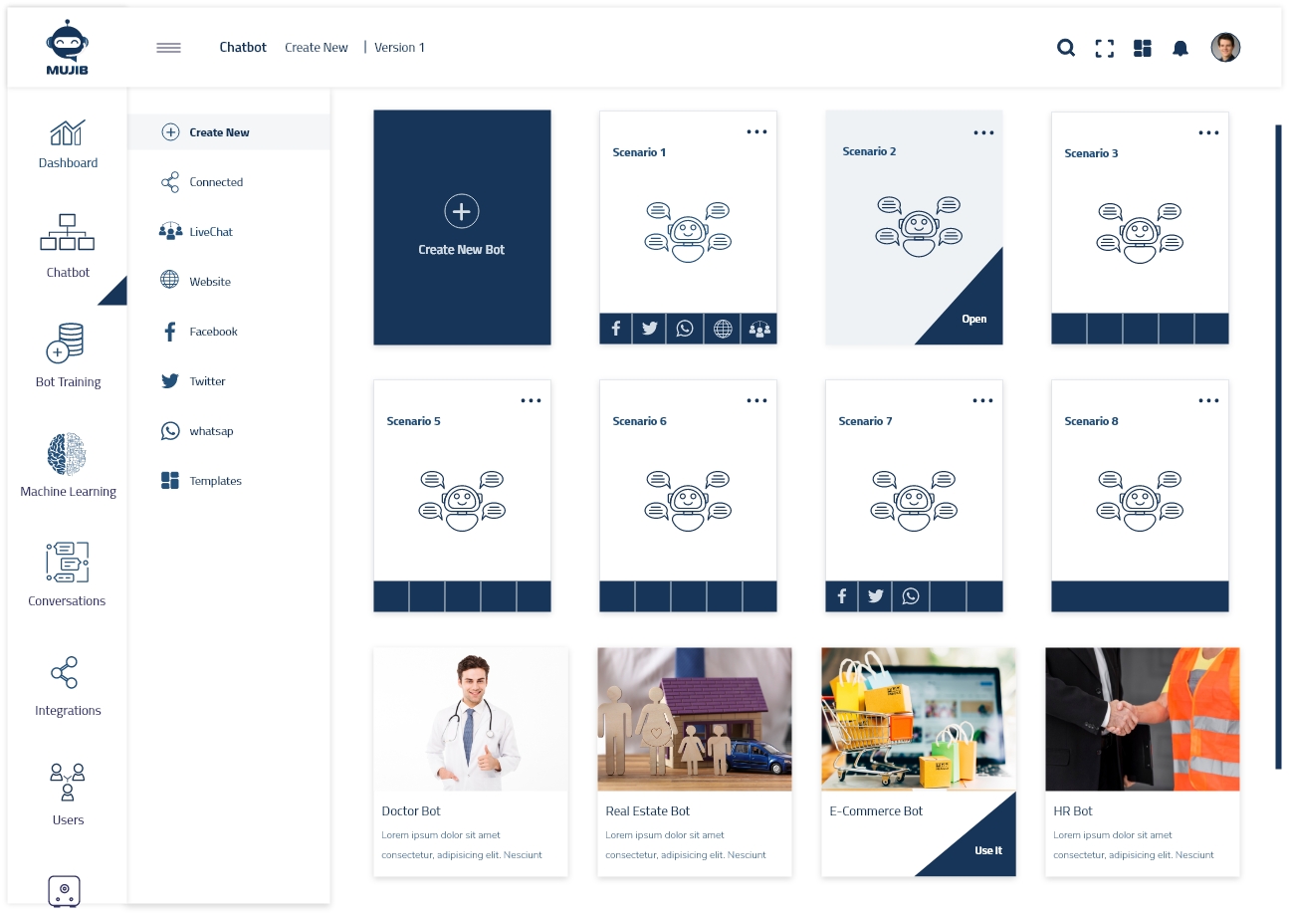Screen dimensions: 1289x916
Task: Click the Twitter icon on Scenario 7 card
Action: [x=876, y=596]
